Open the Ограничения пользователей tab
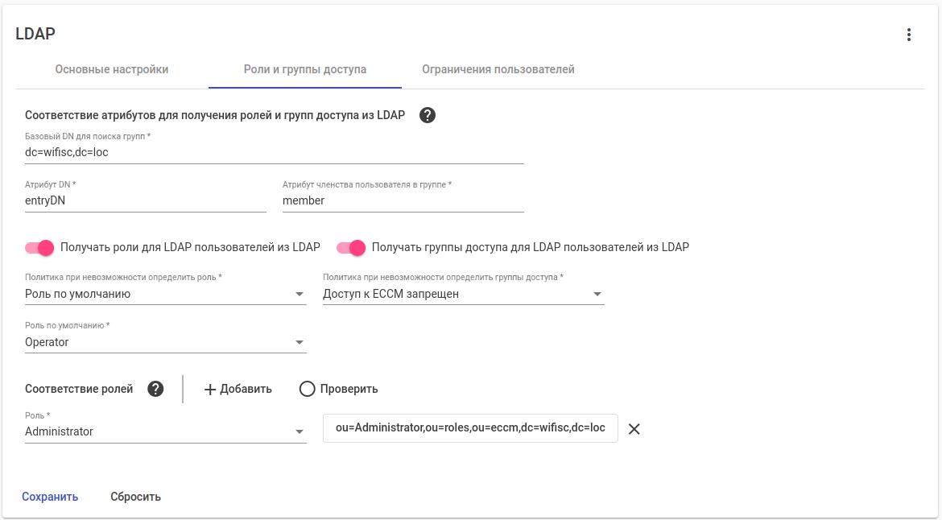Image resolution: width=942 pixels, height=520 pixels. [x=498, y=69]
